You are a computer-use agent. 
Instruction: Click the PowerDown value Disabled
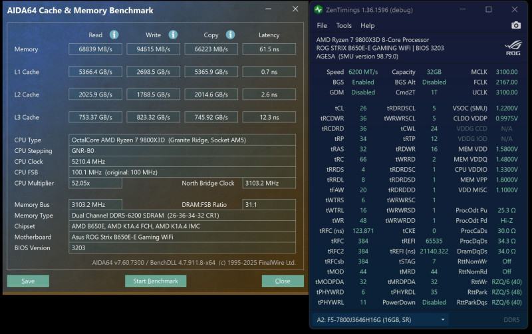(x=434, y=303)
